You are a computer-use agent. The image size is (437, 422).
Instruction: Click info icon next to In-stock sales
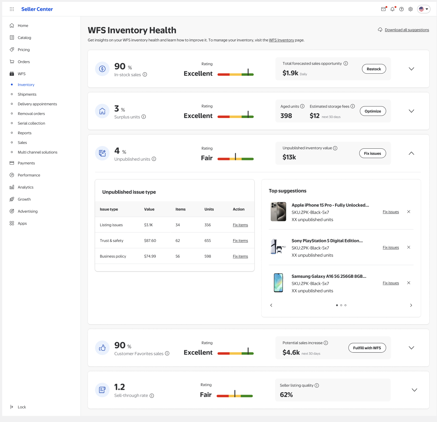(x=145, y=75)
